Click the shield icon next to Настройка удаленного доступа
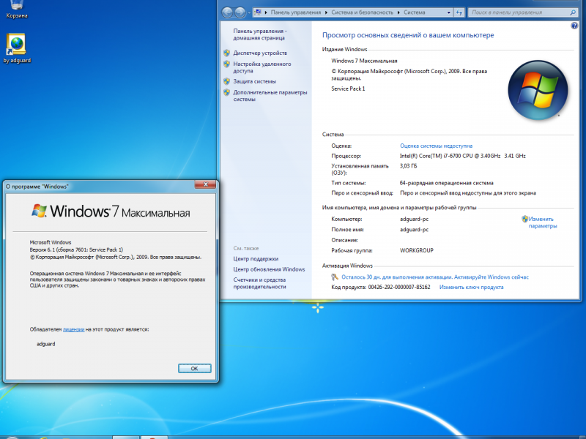 coord(227,64)
